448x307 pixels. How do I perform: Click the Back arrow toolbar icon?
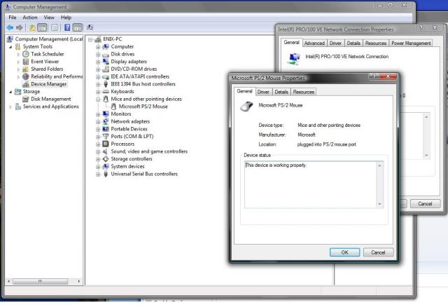coord(10,27)
